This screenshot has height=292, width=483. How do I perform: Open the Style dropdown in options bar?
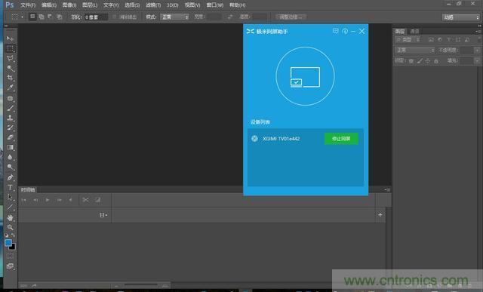pyautogui.click(x=174, y=17)
